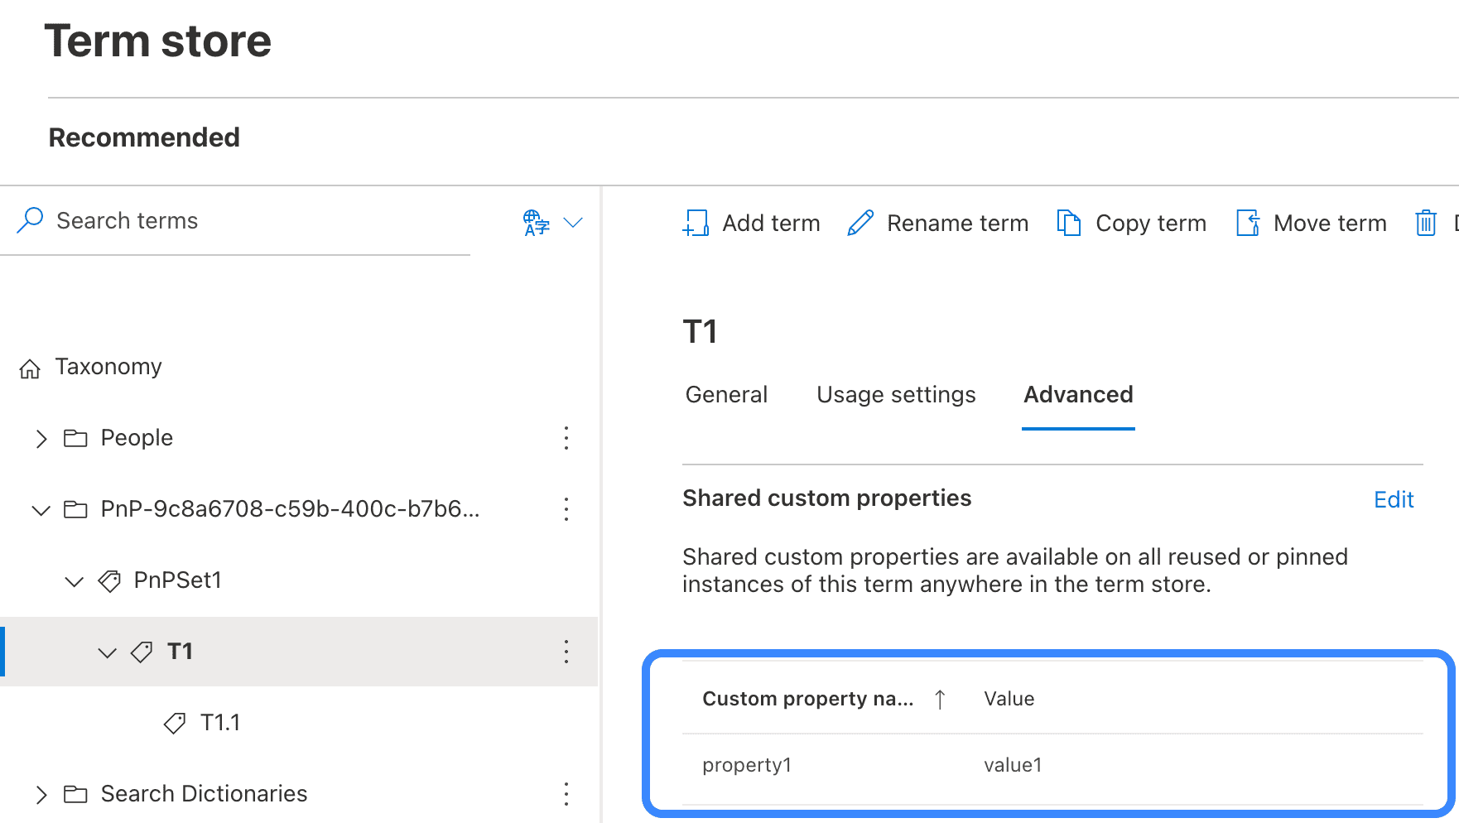The width and height of the screenshot is (1459, 823).
Task: Open More options for T1 term
Action: [x=566, y=652]
